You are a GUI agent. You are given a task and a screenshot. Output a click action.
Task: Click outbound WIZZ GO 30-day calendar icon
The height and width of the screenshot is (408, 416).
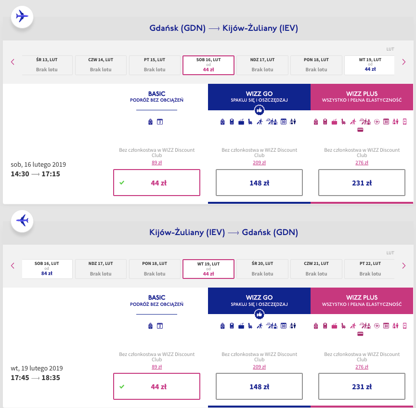coord(284,122)
